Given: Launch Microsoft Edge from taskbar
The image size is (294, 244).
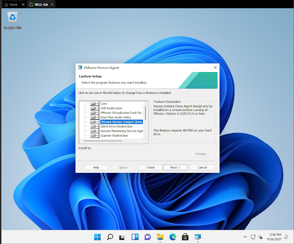Looking at the screenshot, I should point(173,237).
